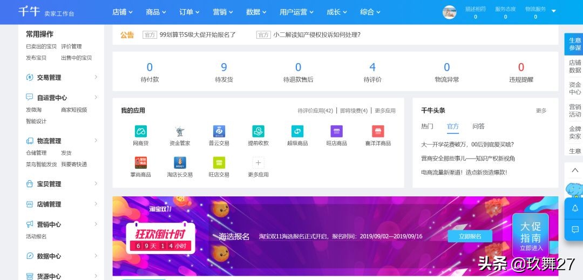Click the 大促指南 立即进入 button
Viewport: 583px width, 280px height.
click(531, 235)
